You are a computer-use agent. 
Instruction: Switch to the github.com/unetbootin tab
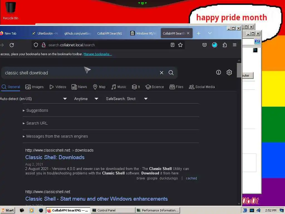point(78,33)
